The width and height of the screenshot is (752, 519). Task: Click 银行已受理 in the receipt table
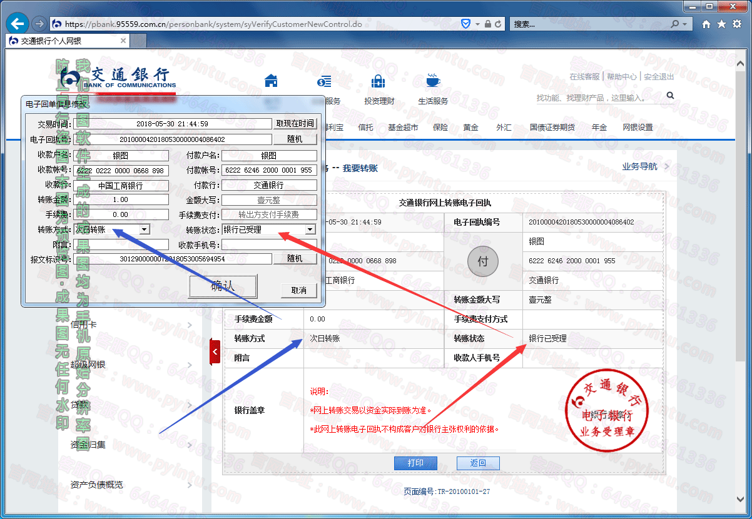pos(547,338)
